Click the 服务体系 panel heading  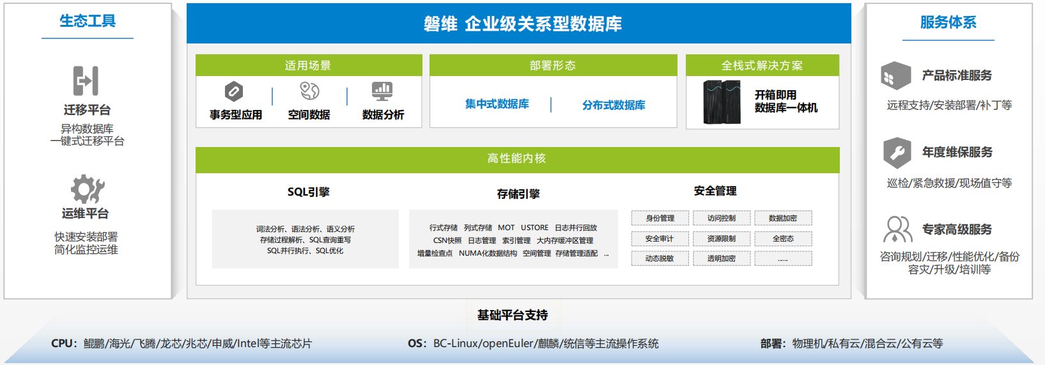[x=948, y=22]
